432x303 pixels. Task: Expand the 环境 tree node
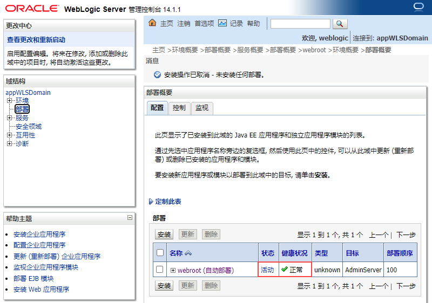[x=10, y=100]
